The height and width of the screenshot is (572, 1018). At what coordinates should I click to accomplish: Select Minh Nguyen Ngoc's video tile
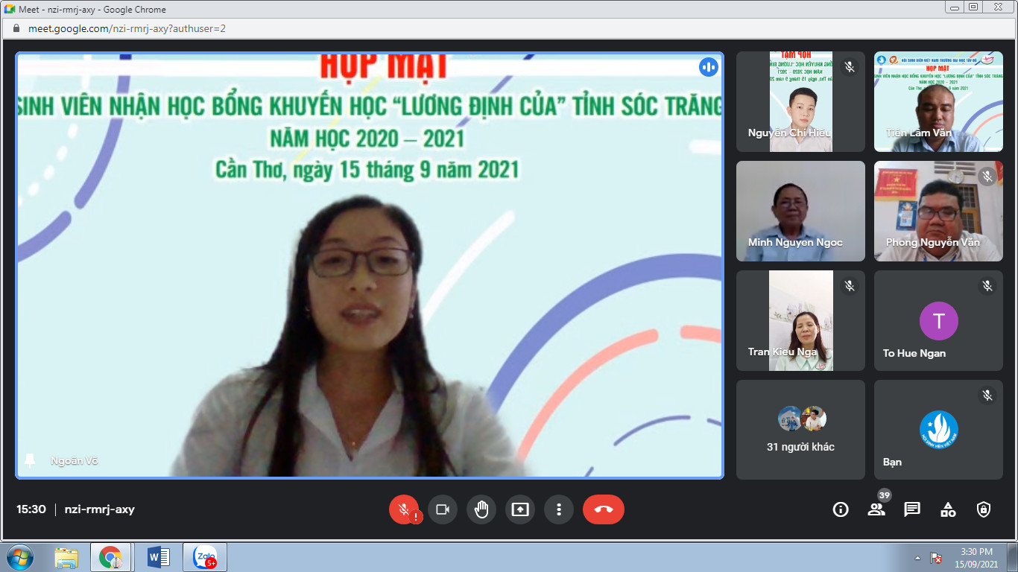[x=800, y=212]
